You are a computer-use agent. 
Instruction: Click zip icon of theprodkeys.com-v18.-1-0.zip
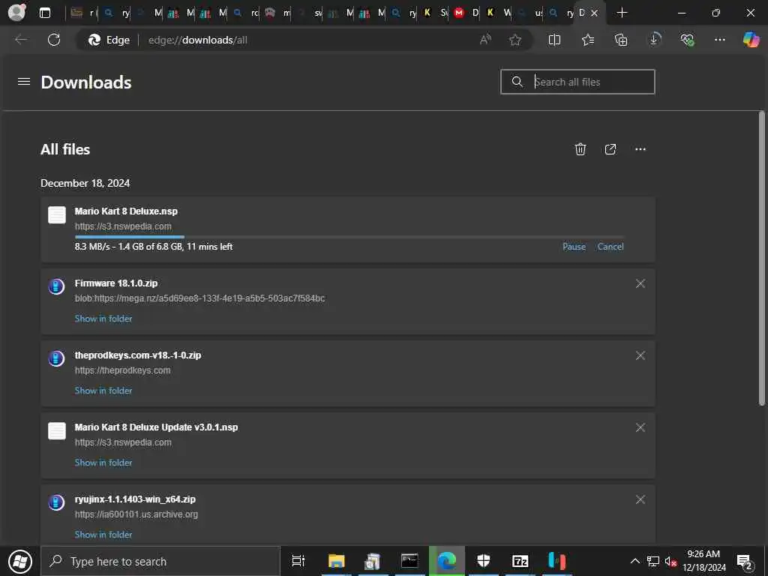(x=56, y=358)
